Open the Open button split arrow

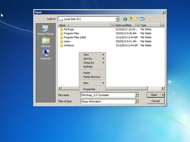[x=163, y=95]
